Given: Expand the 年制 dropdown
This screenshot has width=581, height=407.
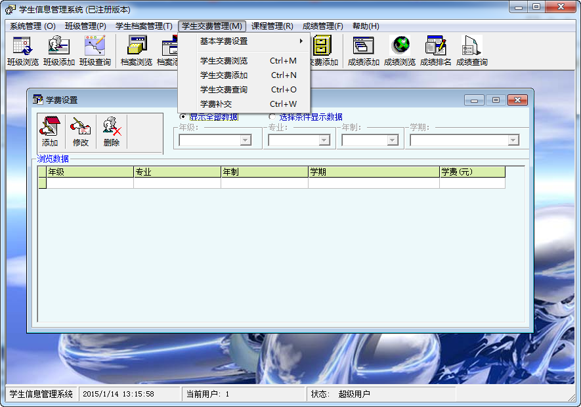Looking at the screenshot, I should click(393, 140).
